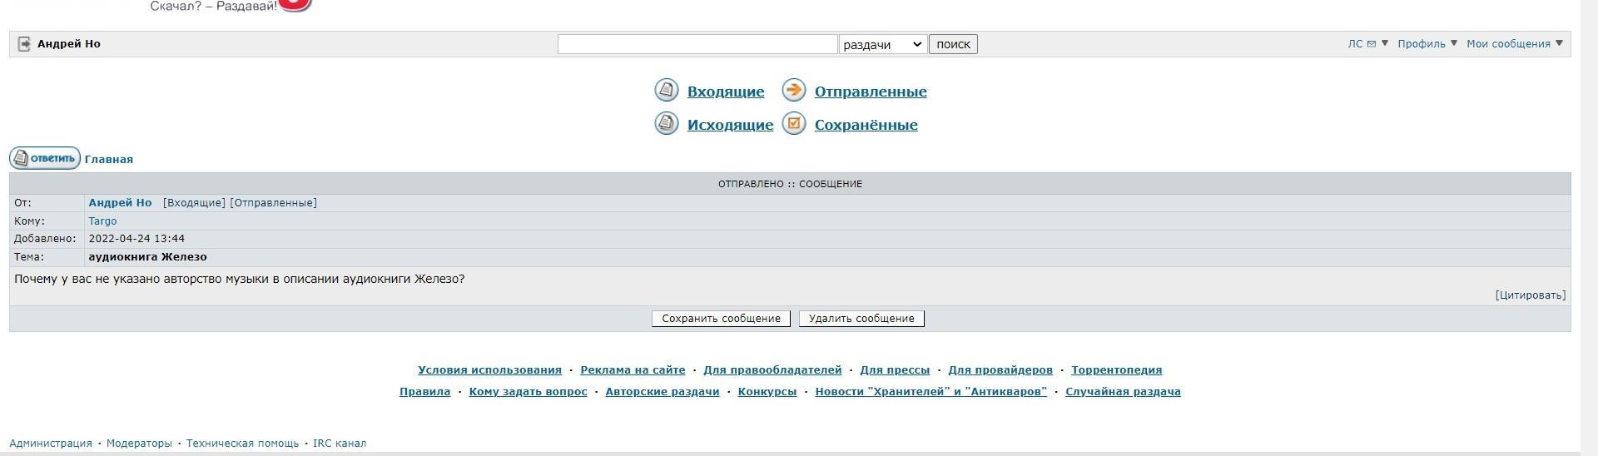1598x456 pixels.
Task: Open Случайная раздача link
Action: (x=1123, y=392)
